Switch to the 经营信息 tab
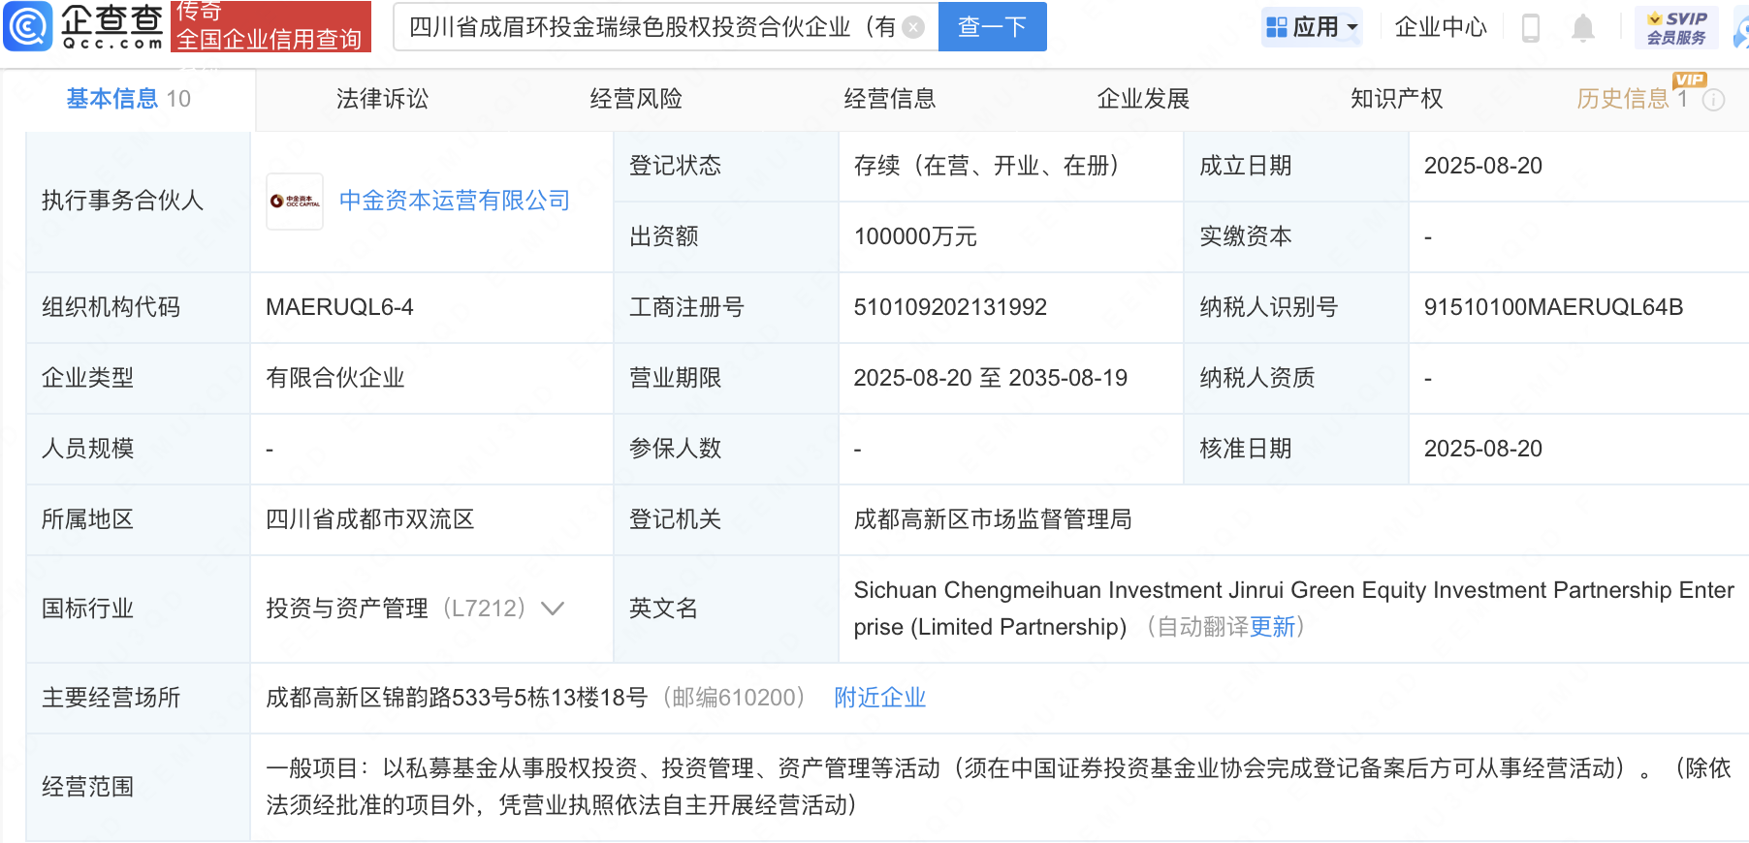1749x843 pixels. point(890,99)
